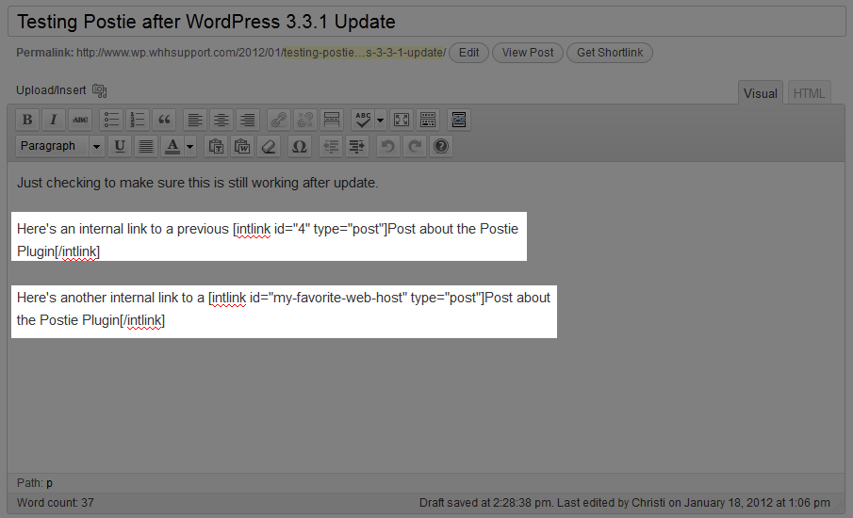Align text to center
853x518 pixels.
pos(221,120)
